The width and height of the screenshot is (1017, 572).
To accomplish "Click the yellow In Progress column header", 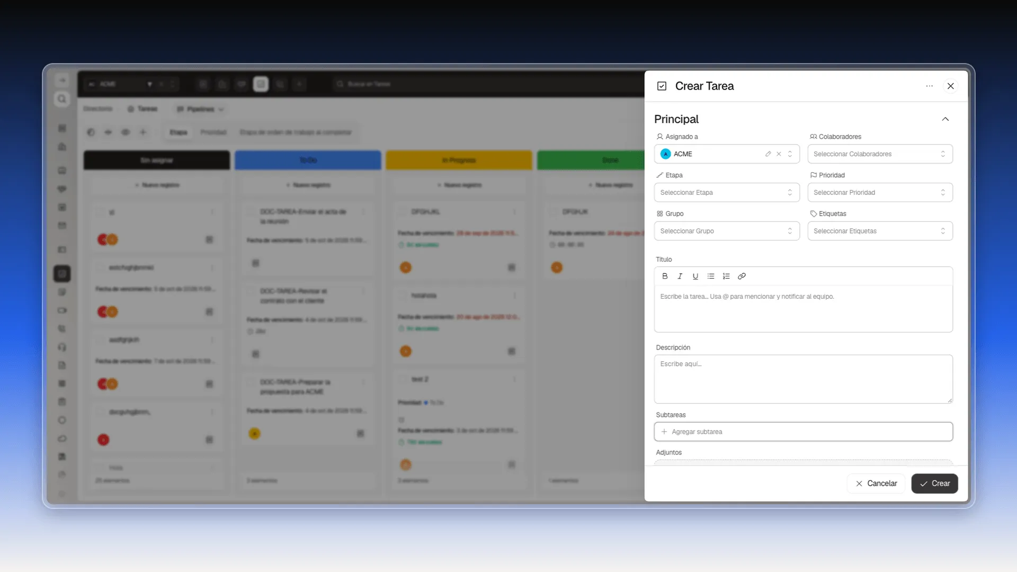I will click(459, 160).
